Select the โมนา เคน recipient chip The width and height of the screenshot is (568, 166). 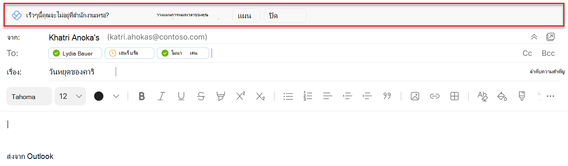(x=183, y=53)
